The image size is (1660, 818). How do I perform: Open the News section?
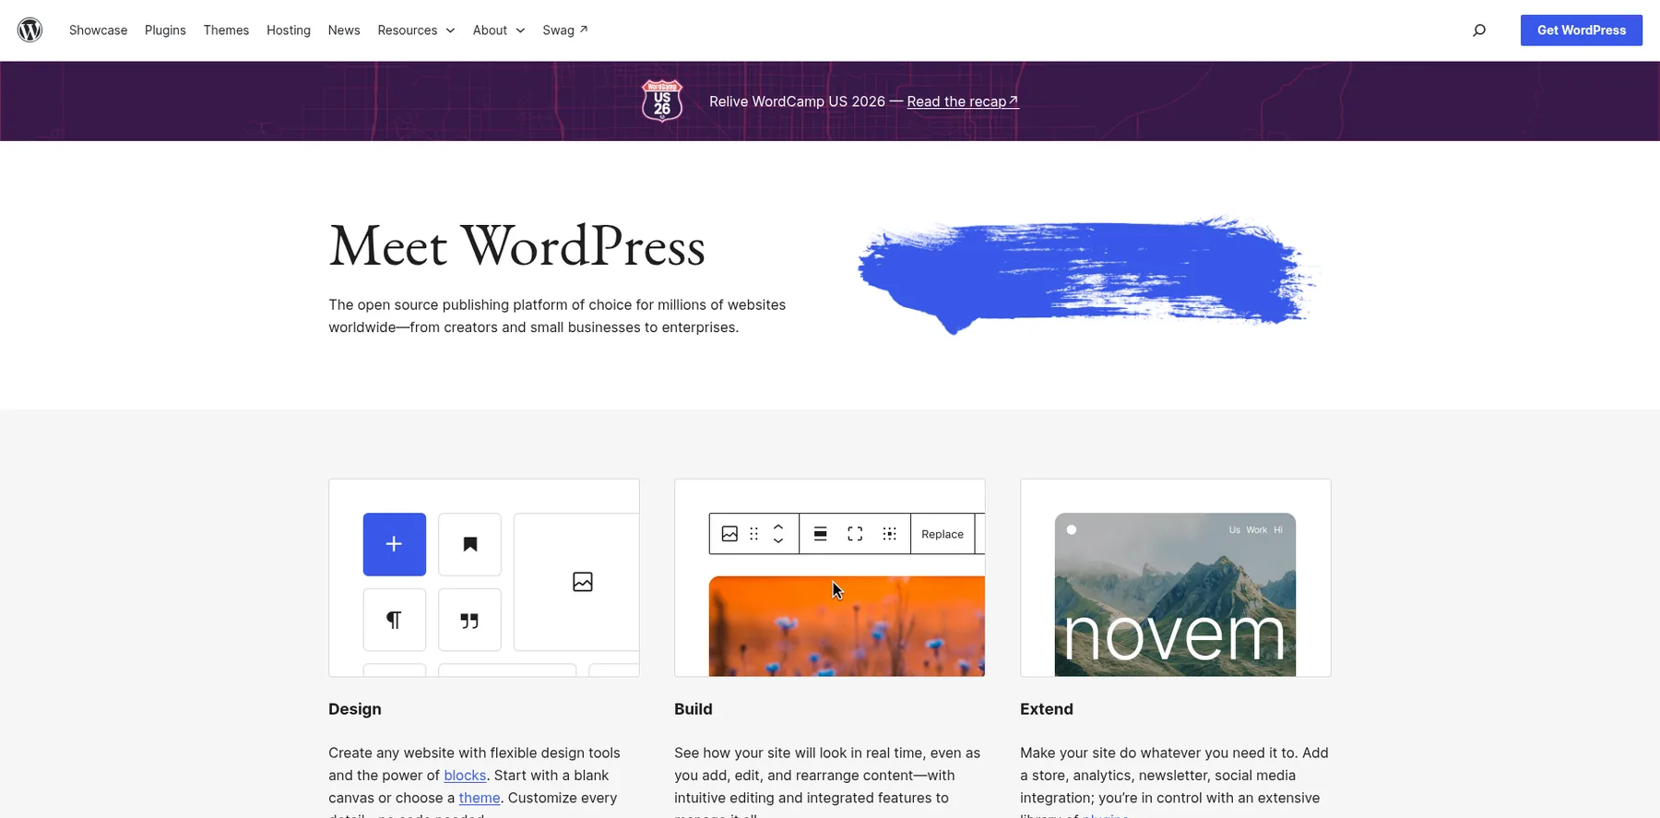[x=344, y=30]
